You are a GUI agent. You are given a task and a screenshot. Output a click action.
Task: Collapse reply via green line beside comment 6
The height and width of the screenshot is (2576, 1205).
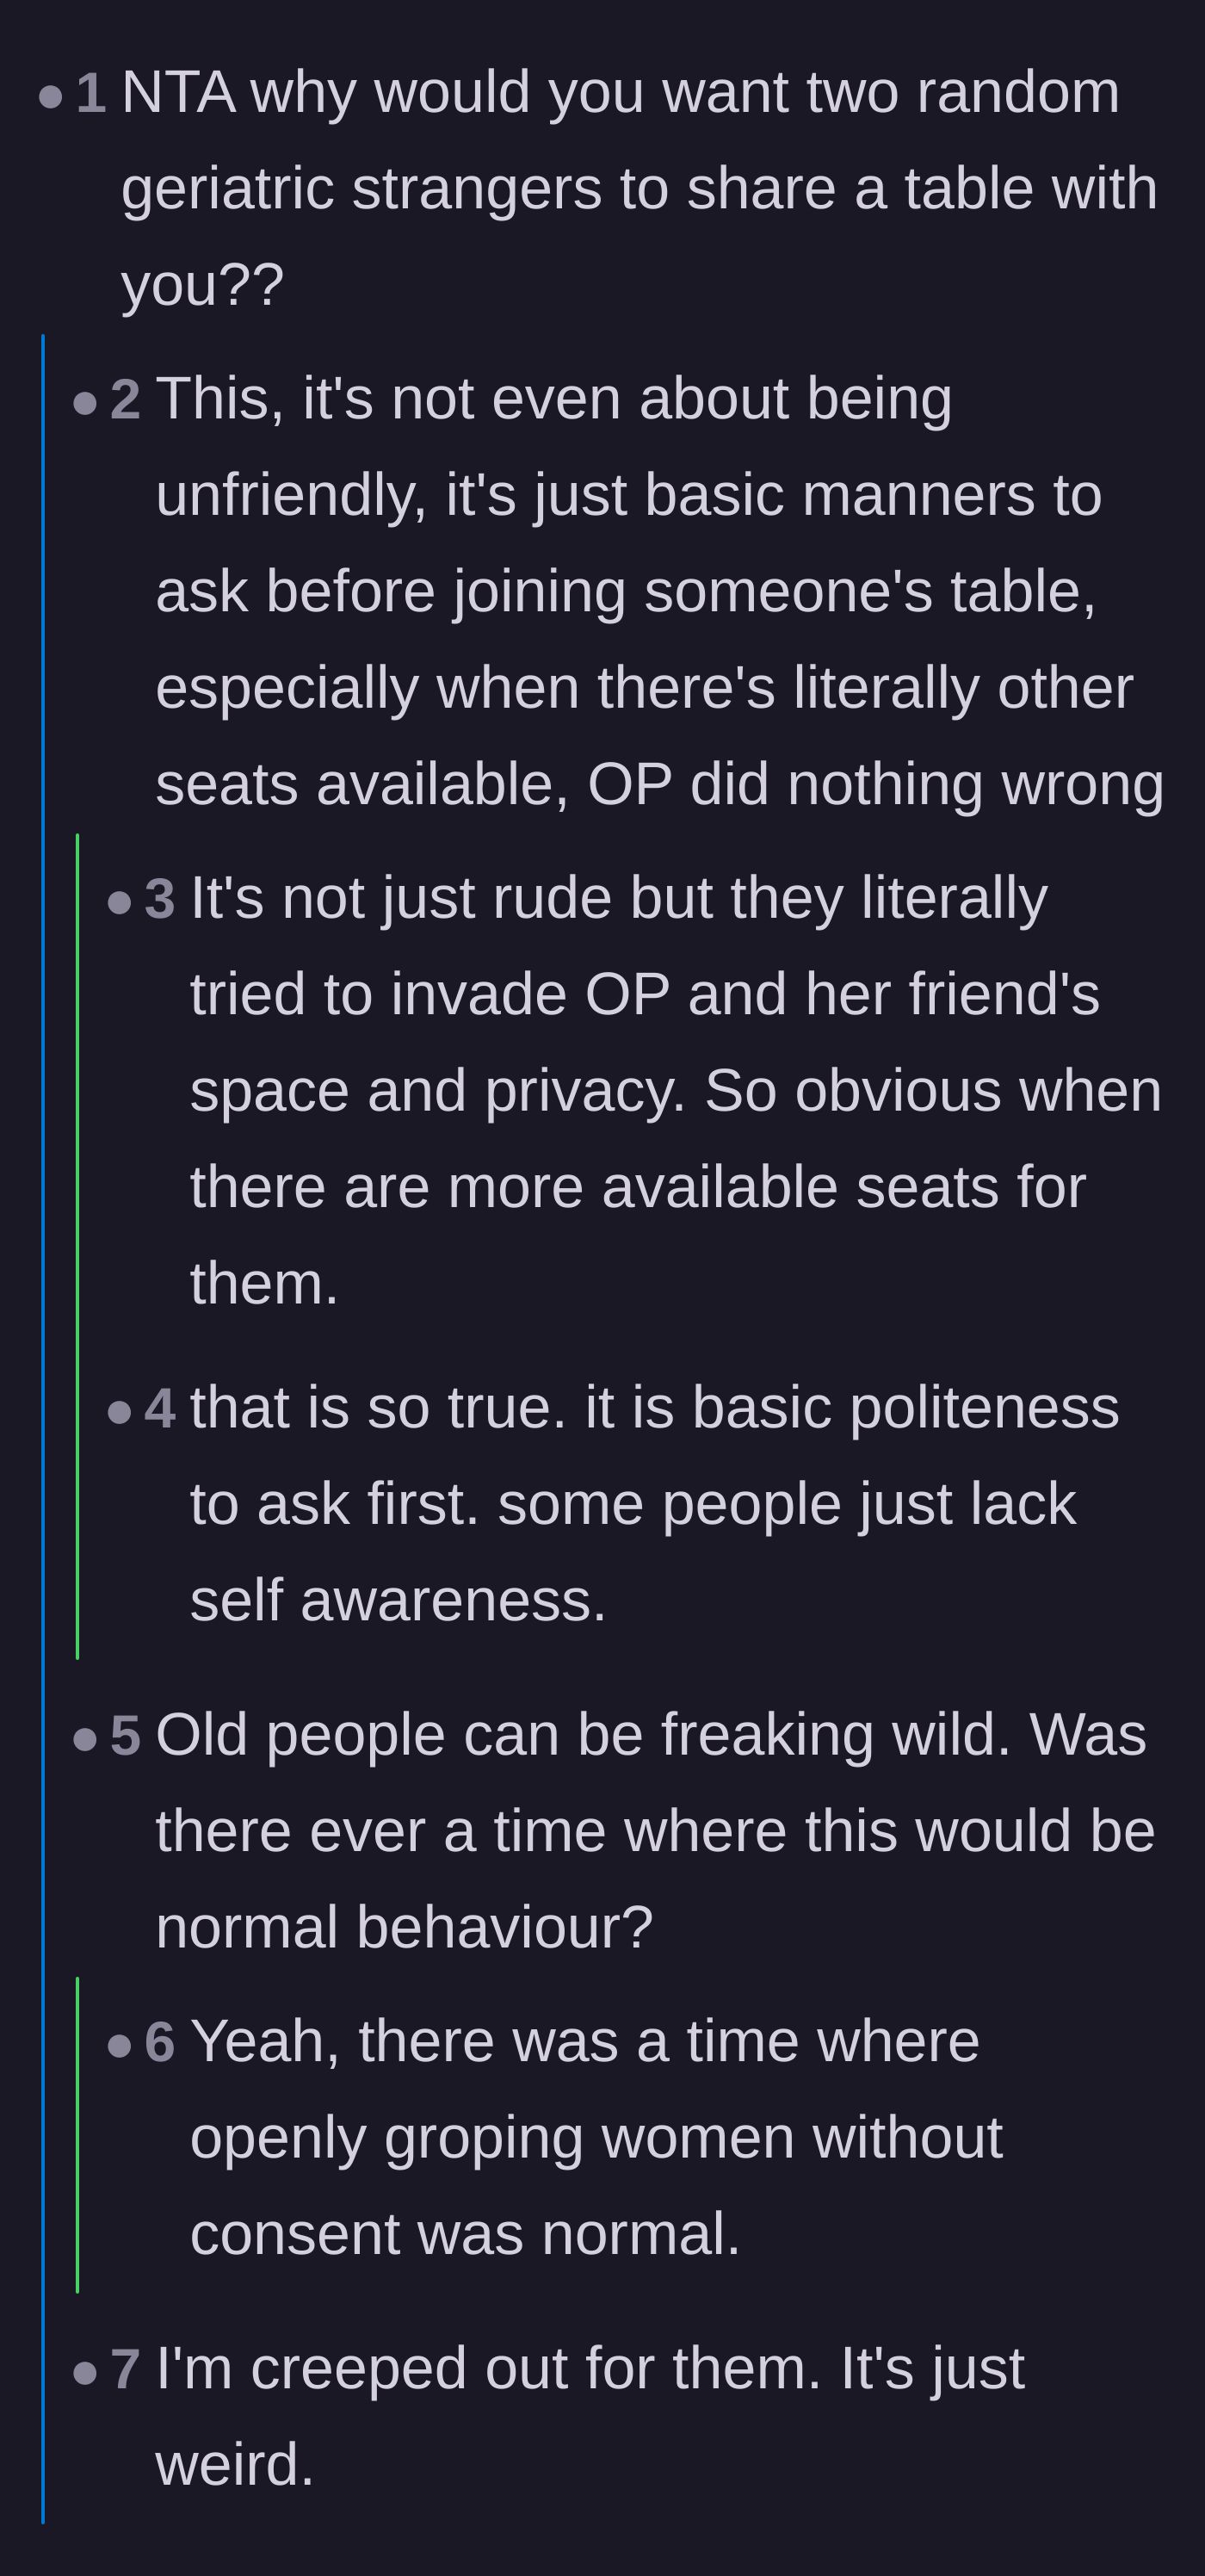[x=77, y=2135]
